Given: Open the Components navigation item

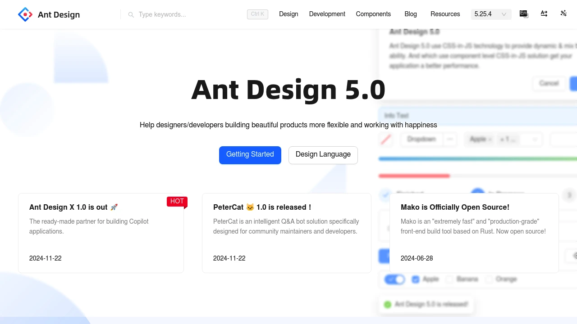Looking at the screenshot, I should tap(373, 14).
